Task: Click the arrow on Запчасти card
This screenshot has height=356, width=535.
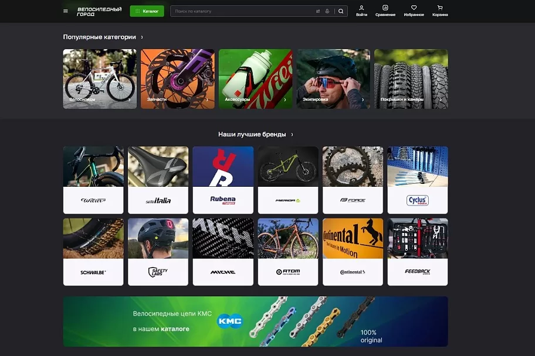Action: [x=207, y=100]
